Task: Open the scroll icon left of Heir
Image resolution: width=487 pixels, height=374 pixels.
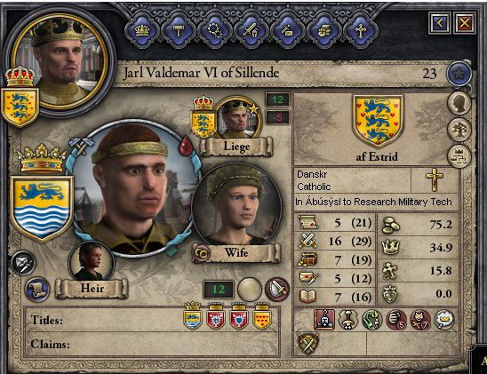Action: pyautogui.click(x=37, y=290)
